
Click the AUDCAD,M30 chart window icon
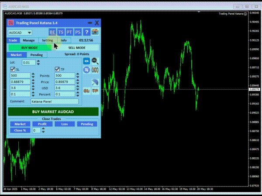[5, 7]
